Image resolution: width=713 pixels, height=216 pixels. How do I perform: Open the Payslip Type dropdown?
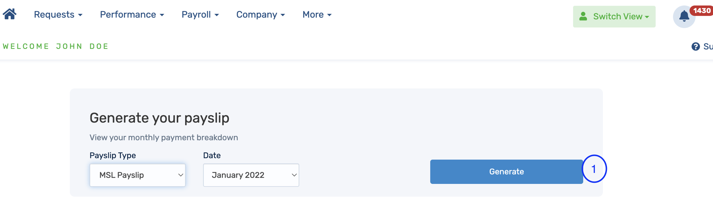(137, 175)
